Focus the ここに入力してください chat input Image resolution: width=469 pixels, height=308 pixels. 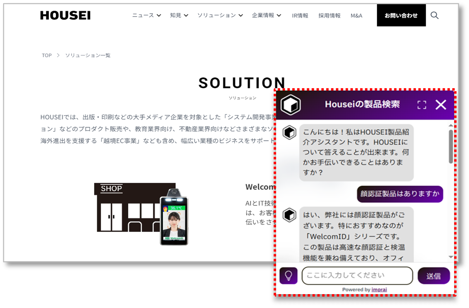point(357,276)
